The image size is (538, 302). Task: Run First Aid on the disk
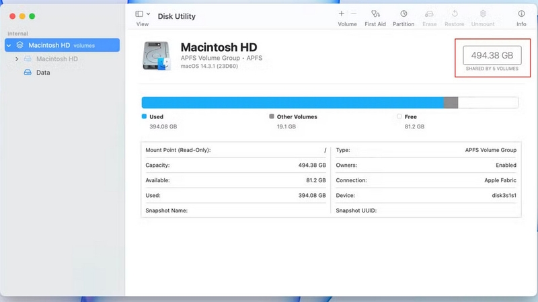(x=375, y=13)
